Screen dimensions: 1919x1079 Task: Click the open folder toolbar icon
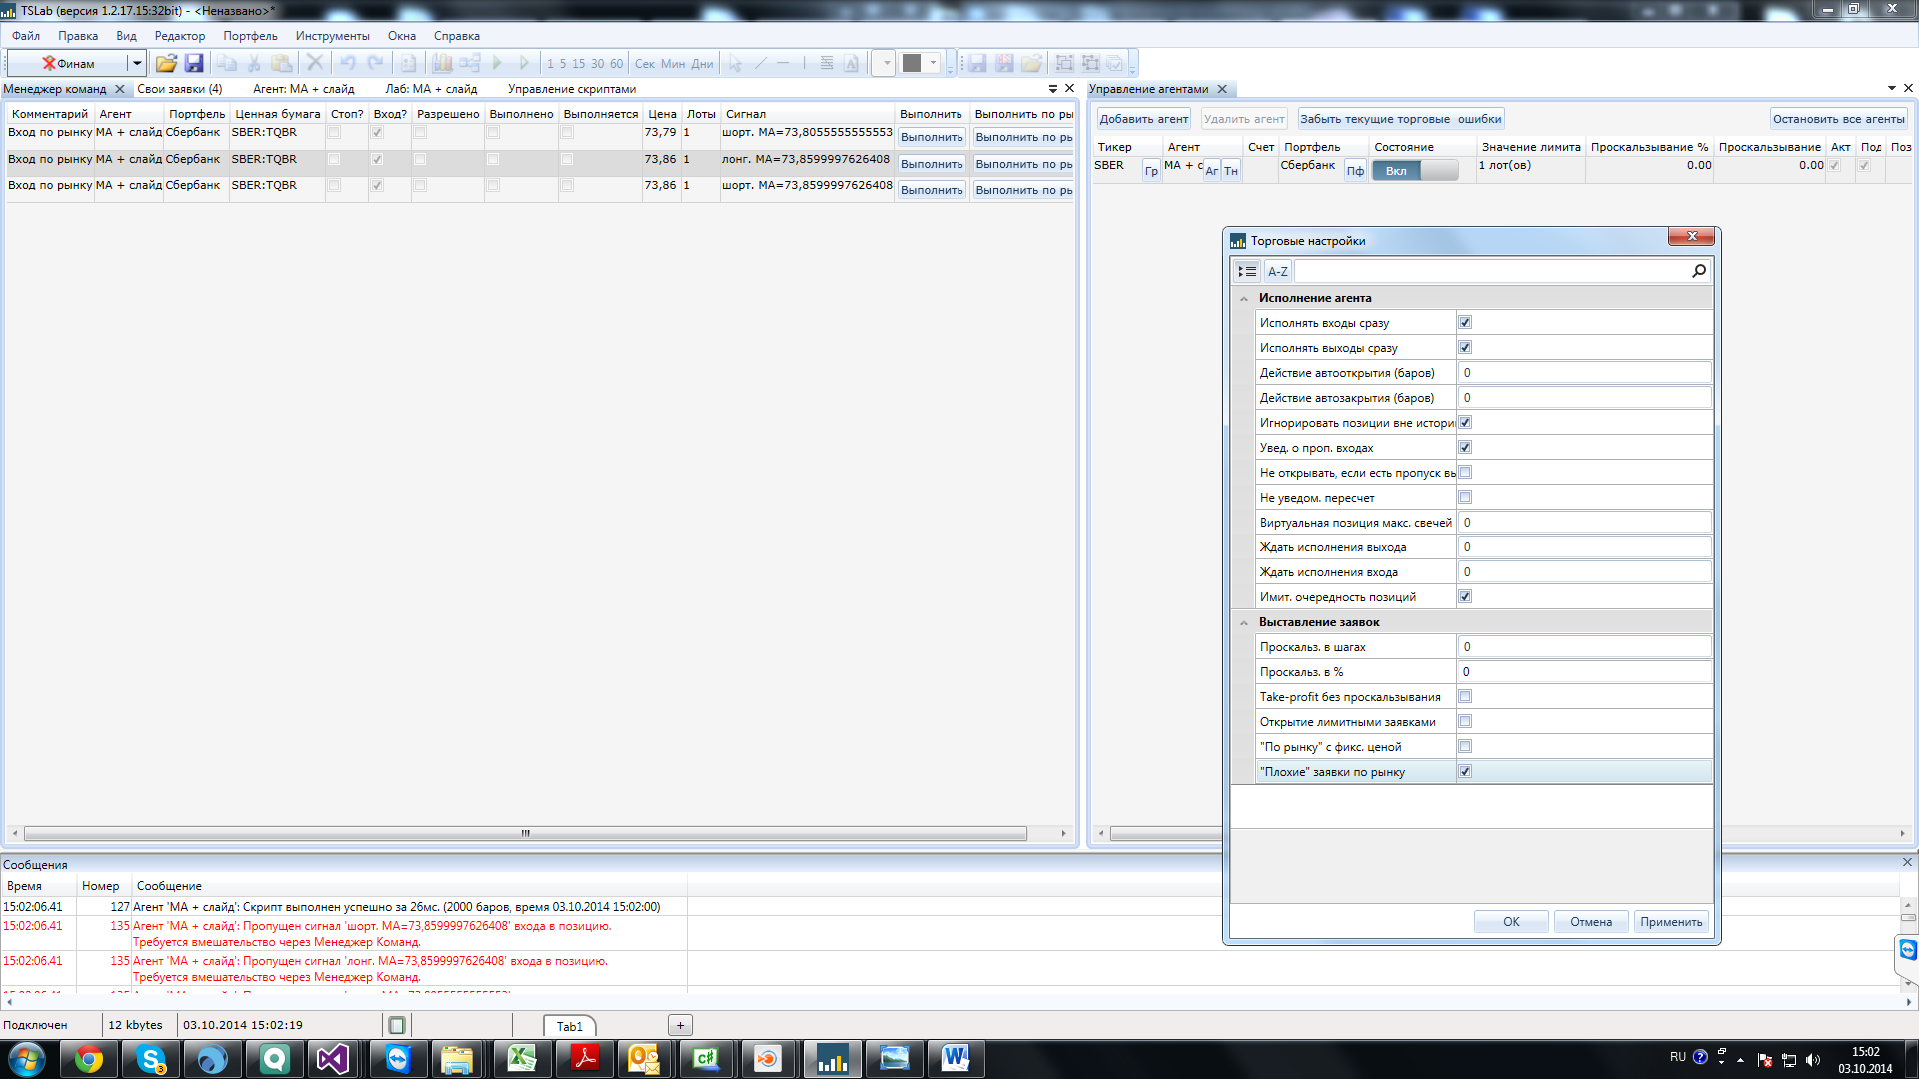point(166,63)
